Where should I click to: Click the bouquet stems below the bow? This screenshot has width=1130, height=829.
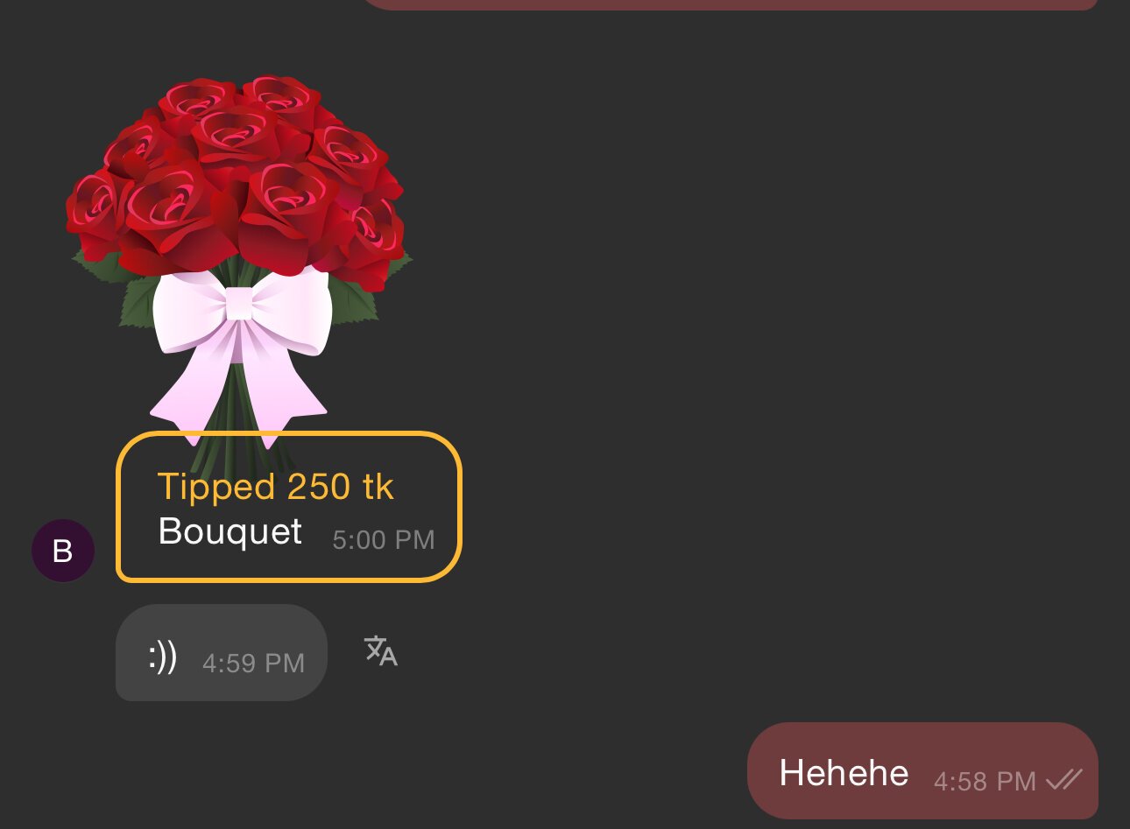point(230,442)
